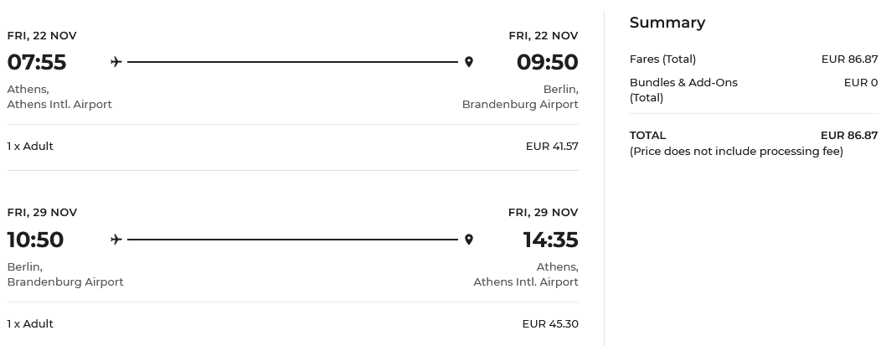Image resolution: width=881 pixels, height=346 pixels.
Task: Click the 10:50 return departure time
Action: [x=35, y=240]
